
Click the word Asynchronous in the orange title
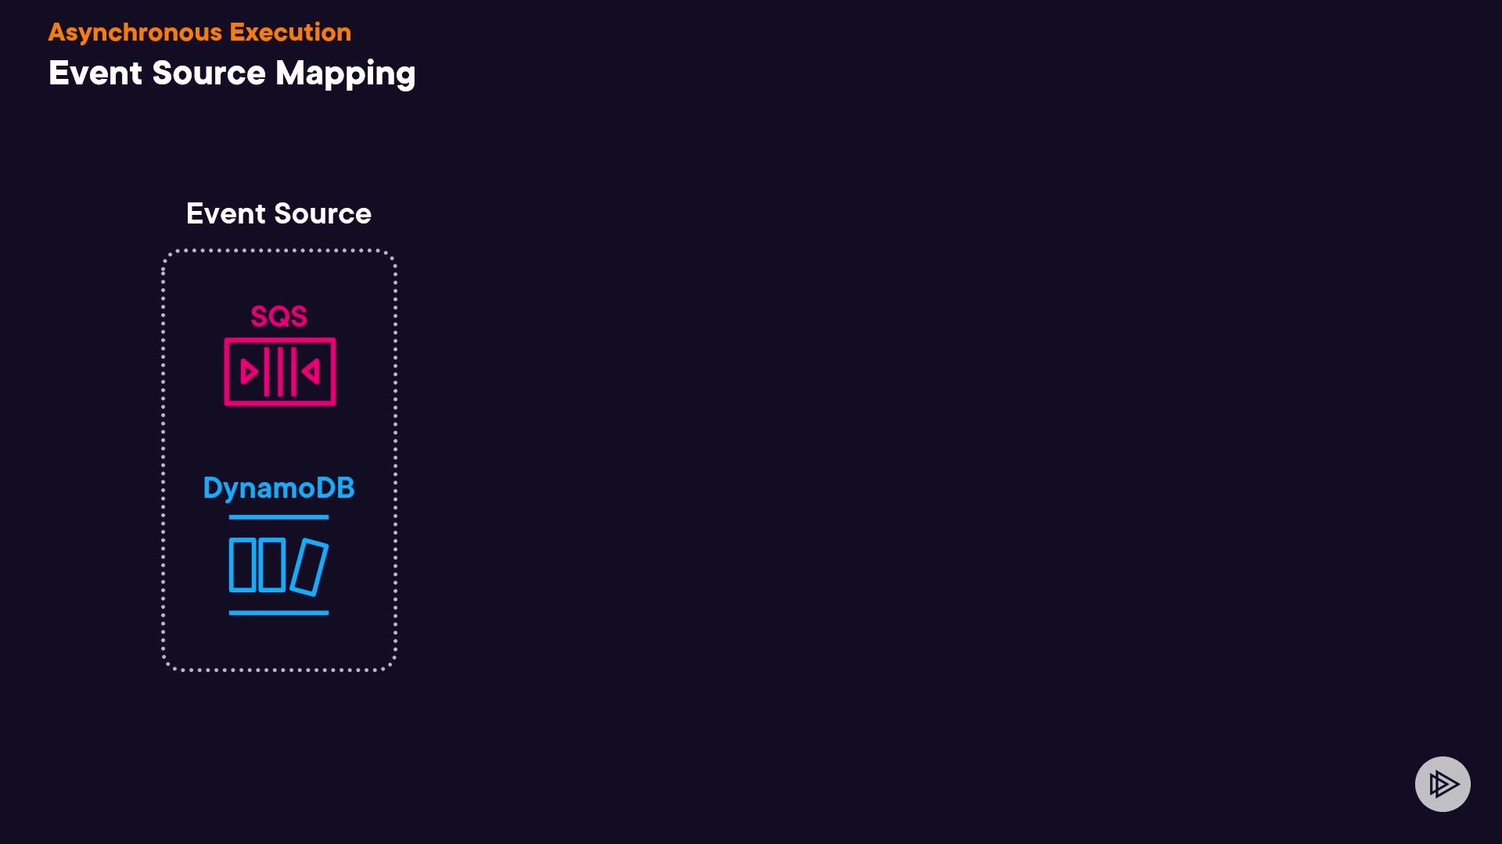[x=135, y=32]
